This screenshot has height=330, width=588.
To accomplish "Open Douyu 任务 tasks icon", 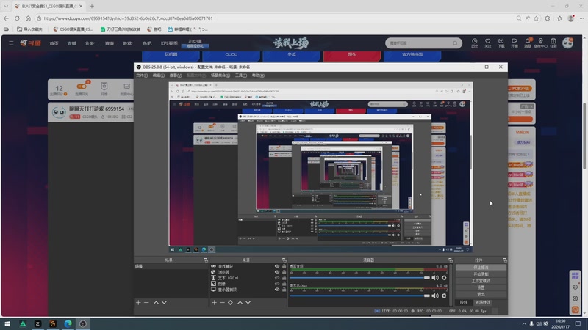I will pyautogui.click(x=553, y=43).
